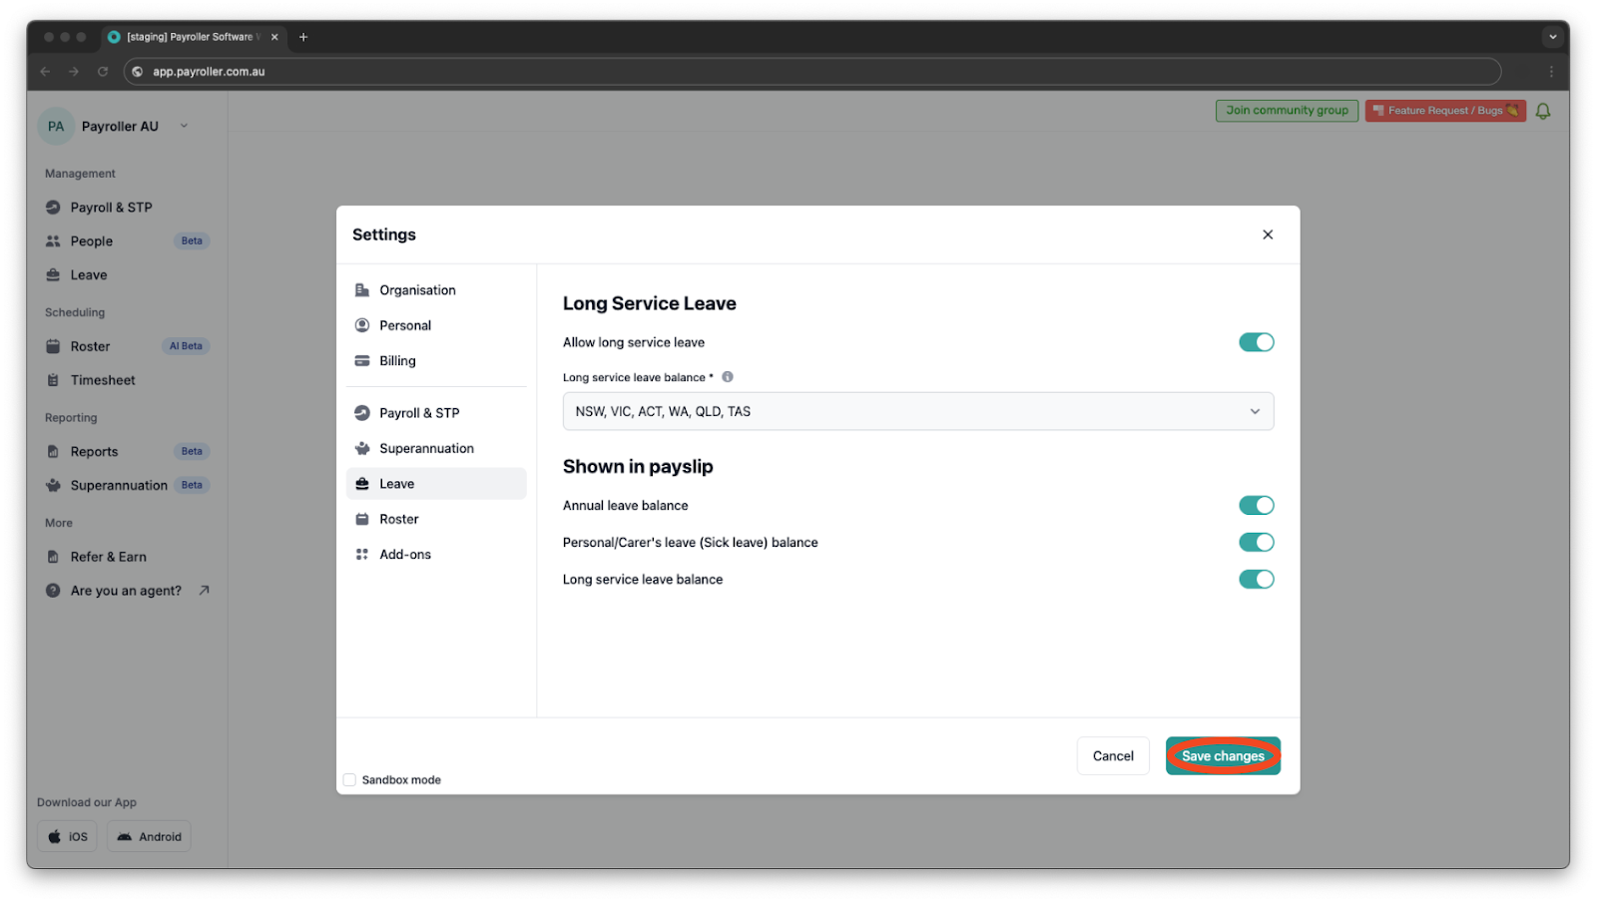Expand the Payroller AU account chevron
1597x902 pixels.
183,126
